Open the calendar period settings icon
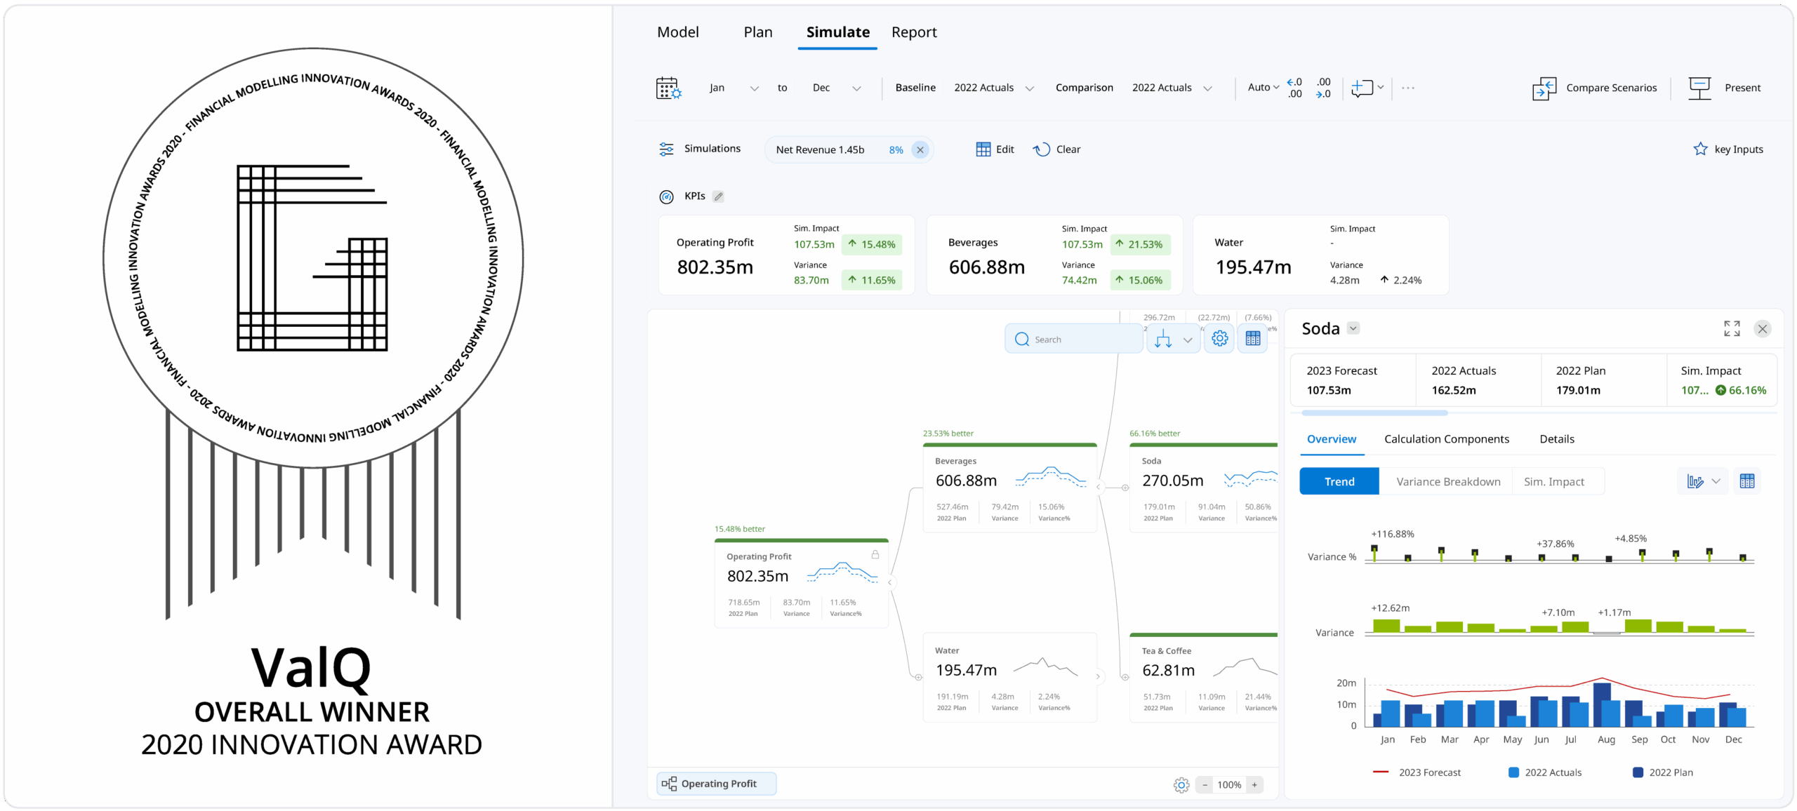This screenshot has height=811, width=1797. point(668,88)
